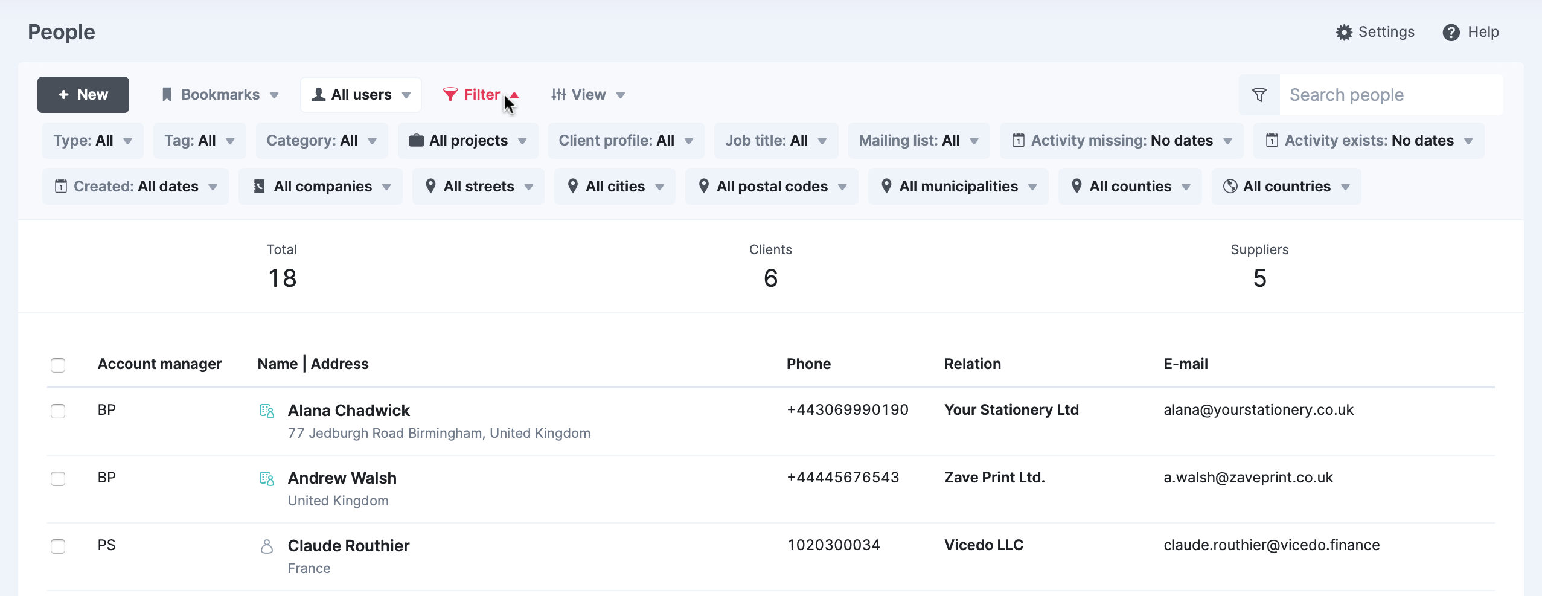Tick the select-all checkbox in table header
Screen dimensions: 1542x596
(x=58, y=365)
